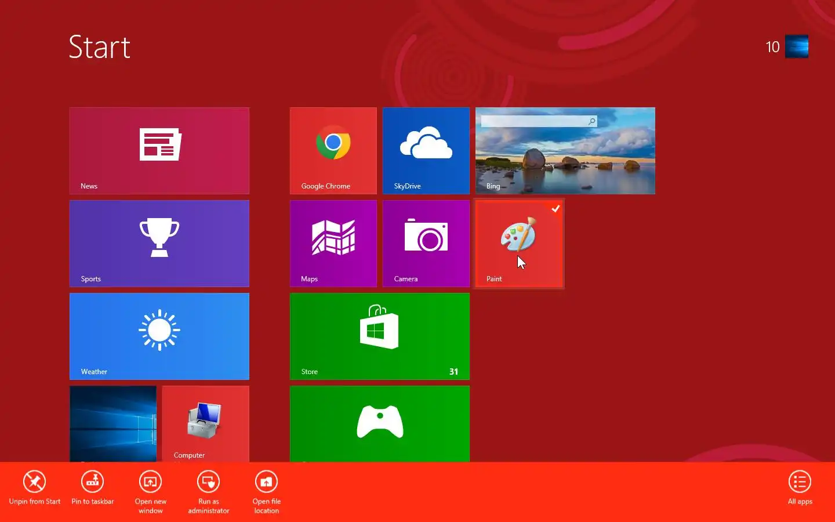Open the Computer tile
Image resolution: width=835 pixels, height=522 pixels.
[206, 424]
